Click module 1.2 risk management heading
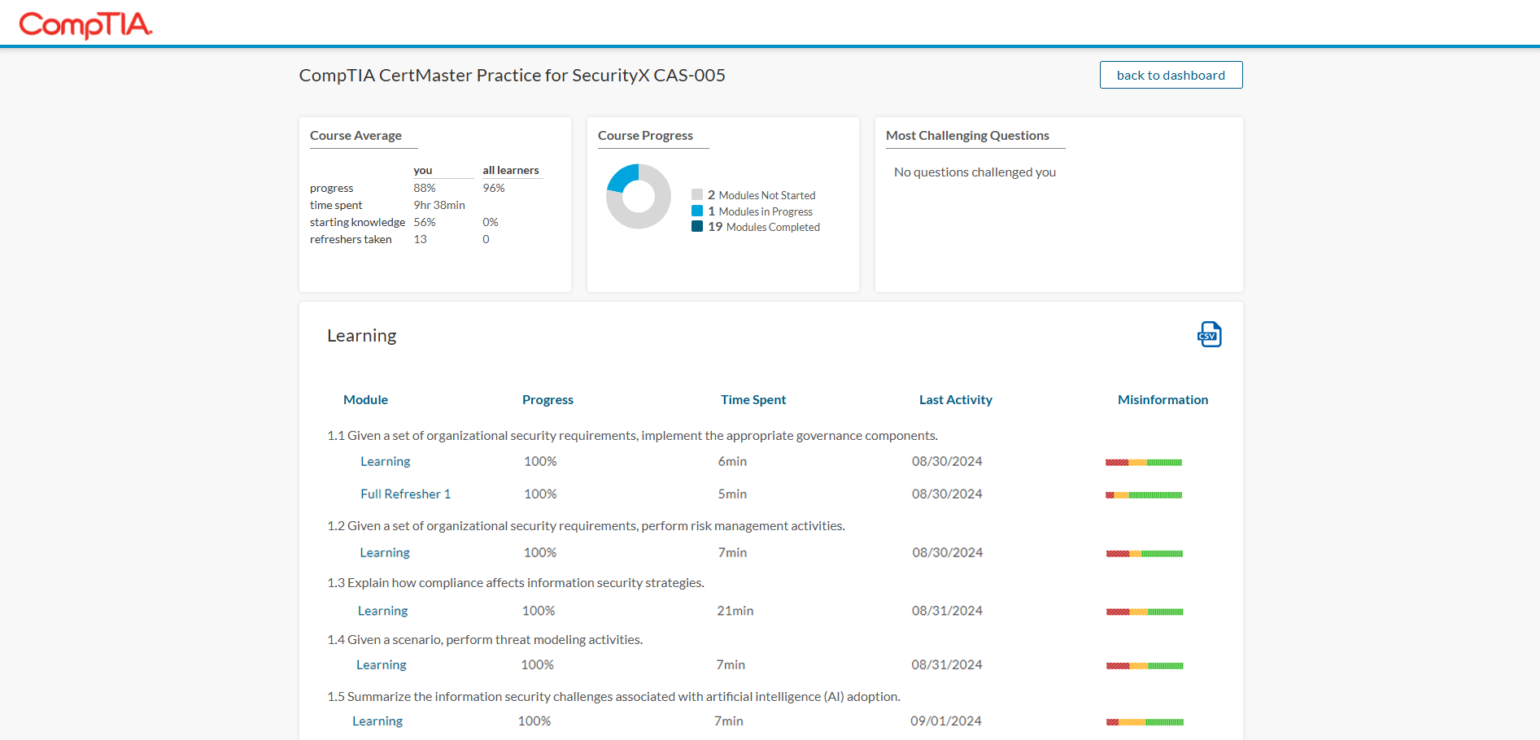This screenshot has width=1540, height=740. 586,525
